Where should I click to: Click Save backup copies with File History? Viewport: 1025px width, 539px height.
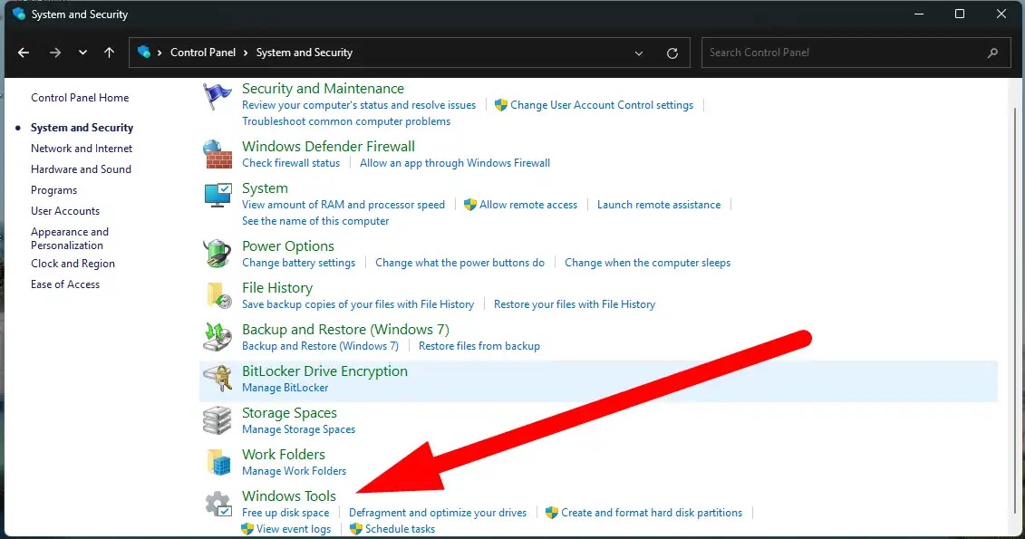(358, 304)
